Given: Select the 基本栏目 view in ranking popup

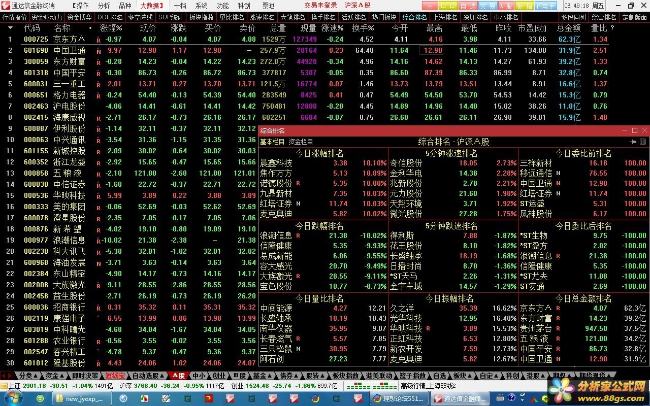Looking at the screenshot, I should point(272,142).
